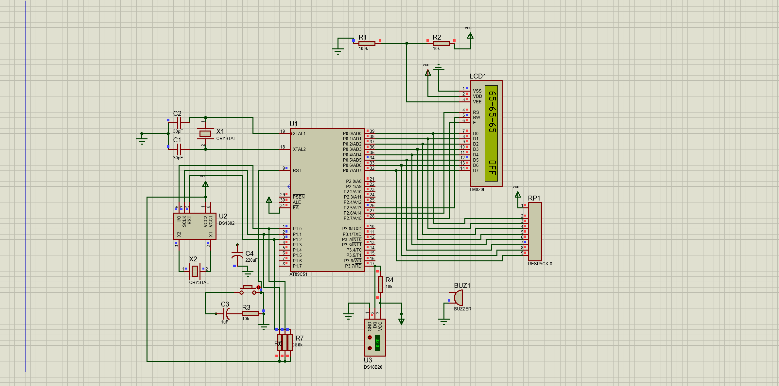Click the P3.7/RD pin label
Viewport: 779px width, 386px height.
click(353, 266)
